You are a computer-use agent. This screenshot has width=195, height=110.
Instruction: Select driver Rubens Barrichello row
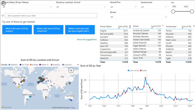click(x=147, y=40)
